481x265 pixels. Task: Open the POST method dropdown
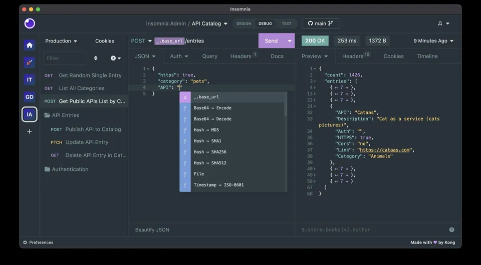141,41
